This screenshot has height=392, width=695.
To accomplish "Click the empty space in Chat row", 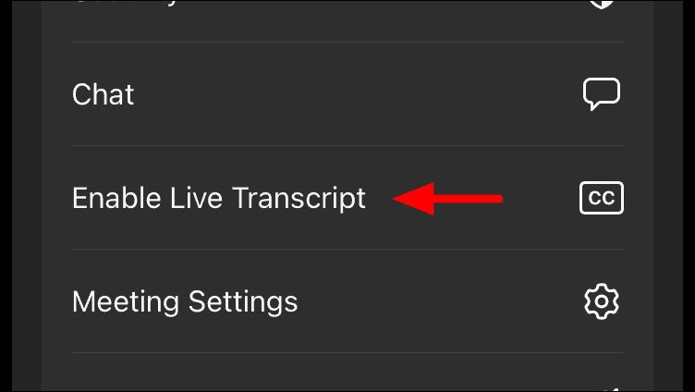I will [x=355, y=94].
